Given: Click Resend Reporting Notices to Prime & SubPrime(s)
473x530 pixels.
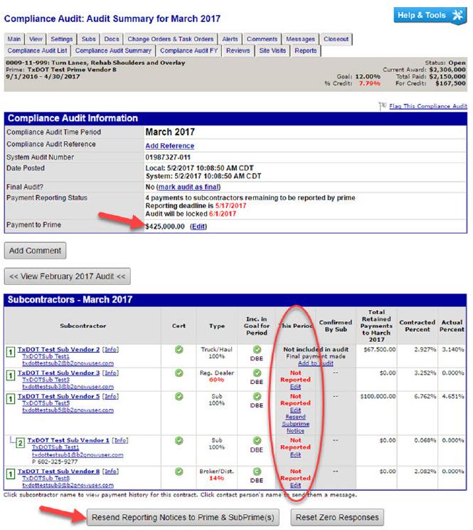Looking at the screenshot, I should click(x=183, y=516).
